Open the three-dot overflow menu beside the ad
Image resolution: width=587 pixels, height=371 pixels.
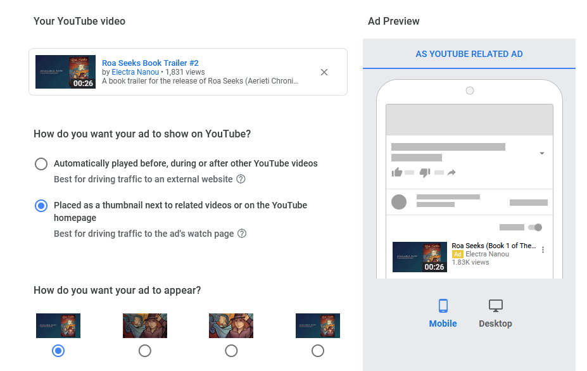pos(543,250)
